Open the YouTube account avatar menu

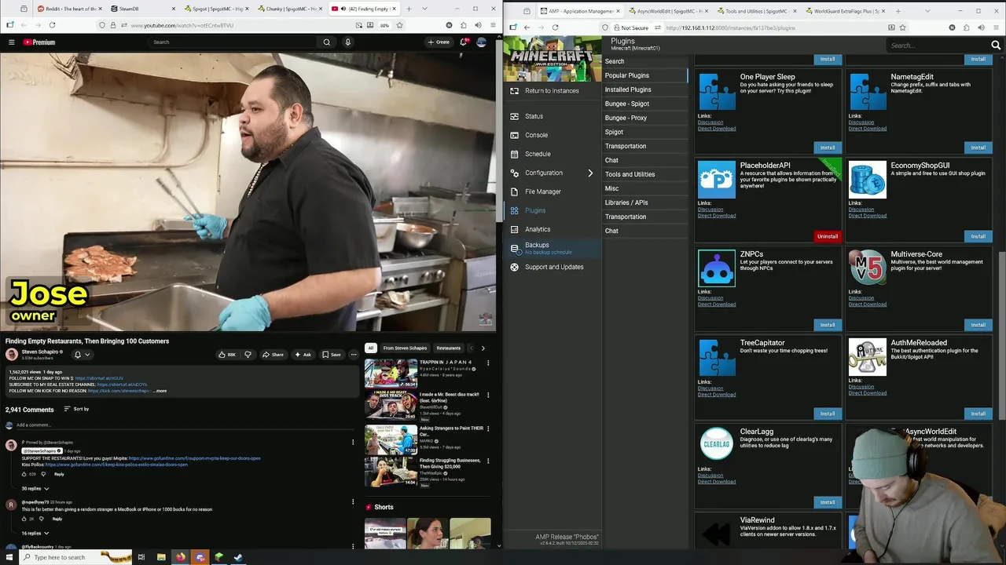pyautogui.click(x=482, y=42)
